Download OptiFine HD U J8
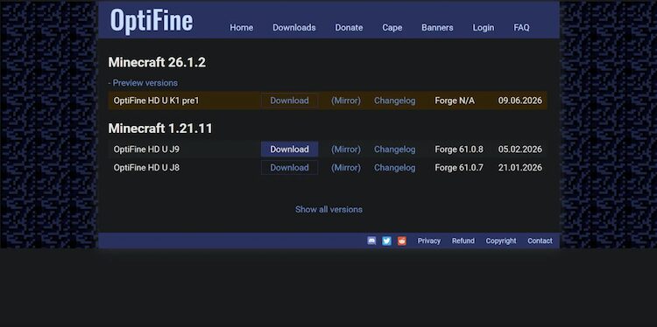The image size is (657, 327). 290,168
